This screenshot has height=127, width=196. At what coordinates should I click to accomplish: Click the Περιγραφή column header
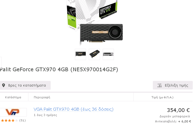tap(42, 98)
